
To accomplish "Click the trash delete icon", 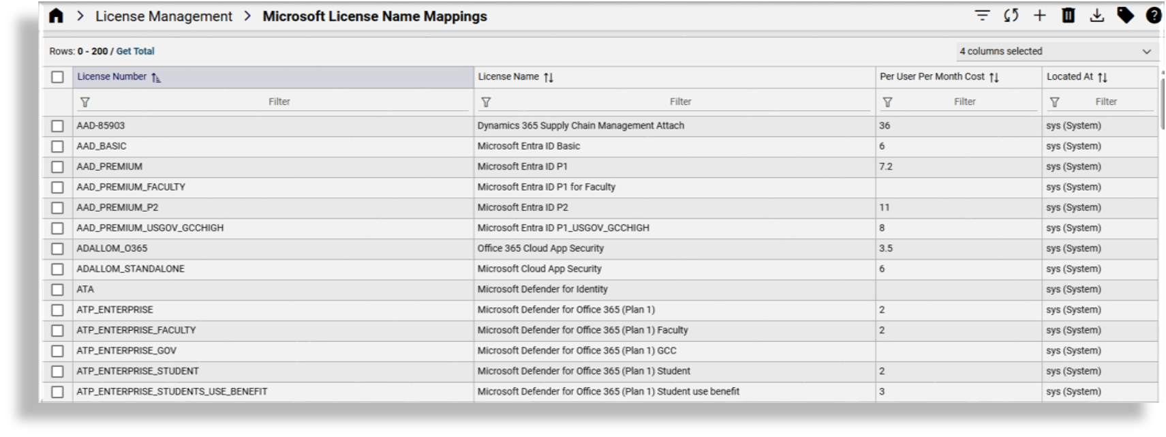I will click(1068, 15).
